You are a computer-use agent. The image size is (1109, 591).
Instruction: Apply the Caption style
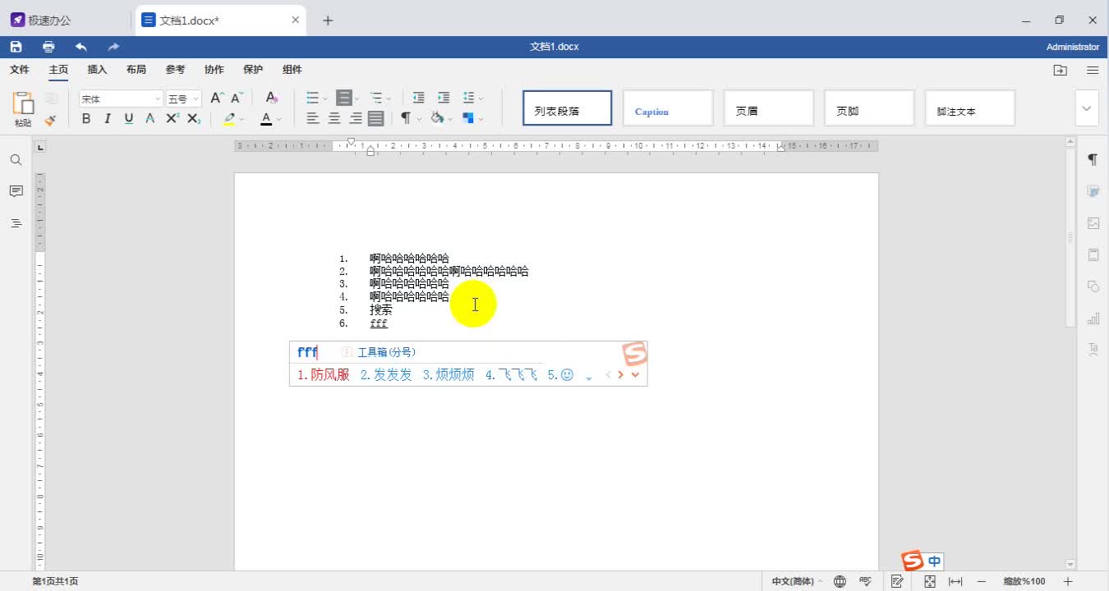(668, 108)
